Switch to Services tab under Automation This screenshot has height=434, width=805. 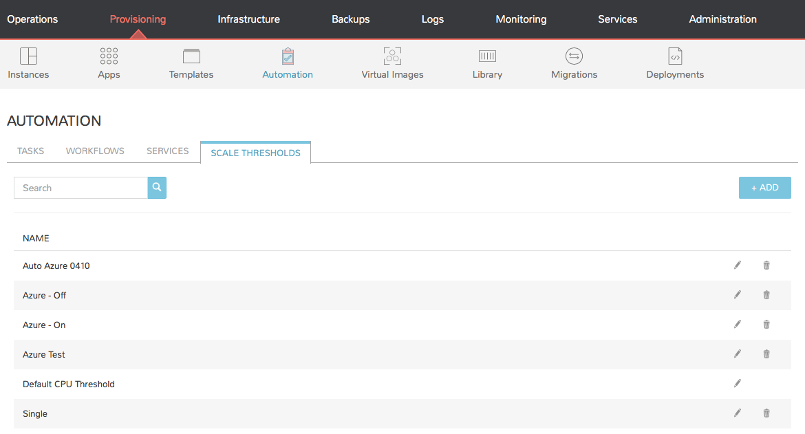pos(167,151)
